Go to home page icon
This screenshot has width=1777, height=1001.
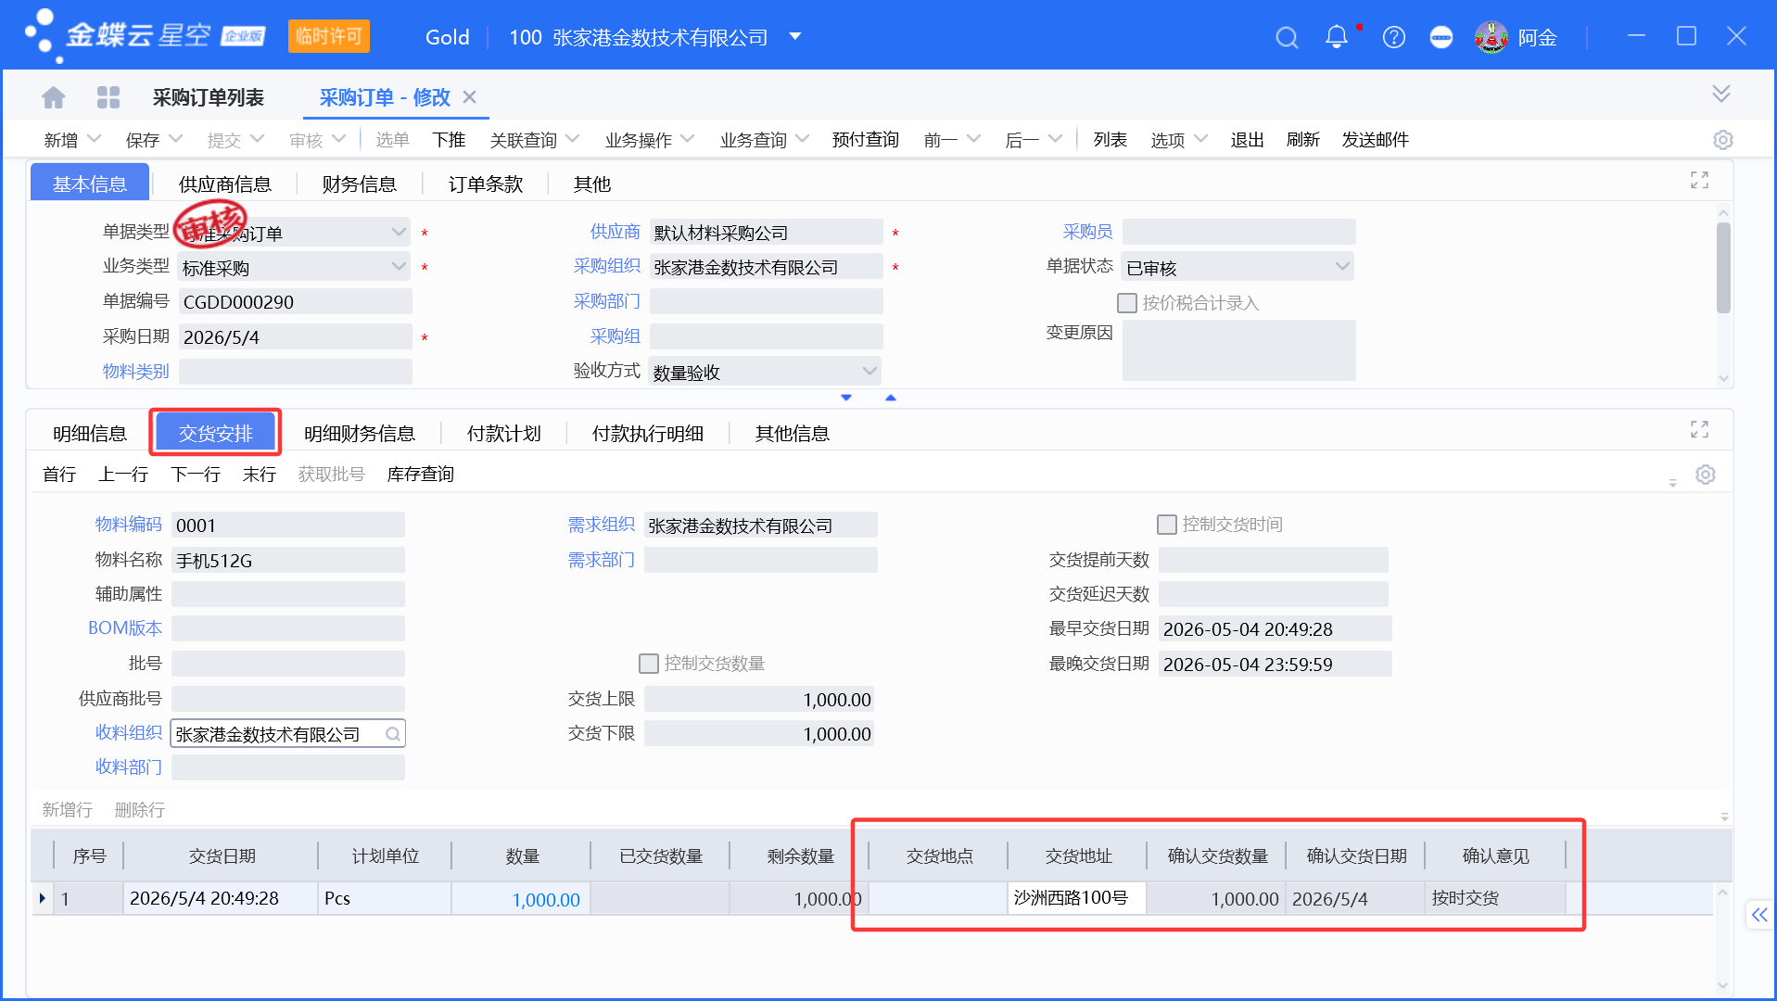[54, 97]
